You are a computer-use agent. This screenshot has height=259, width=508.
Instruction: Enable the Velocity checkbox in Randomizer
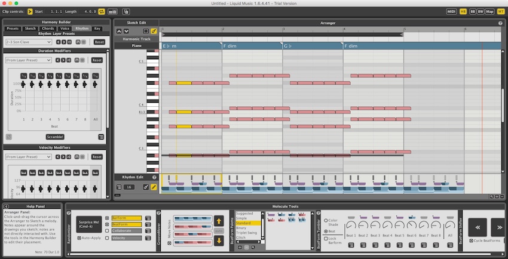107,238
